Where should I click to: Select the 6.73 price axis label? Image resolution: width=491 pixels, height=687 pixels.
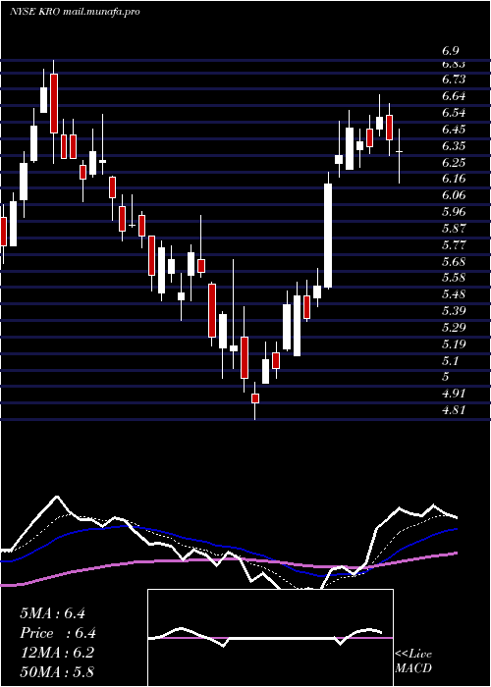(454, 79)
